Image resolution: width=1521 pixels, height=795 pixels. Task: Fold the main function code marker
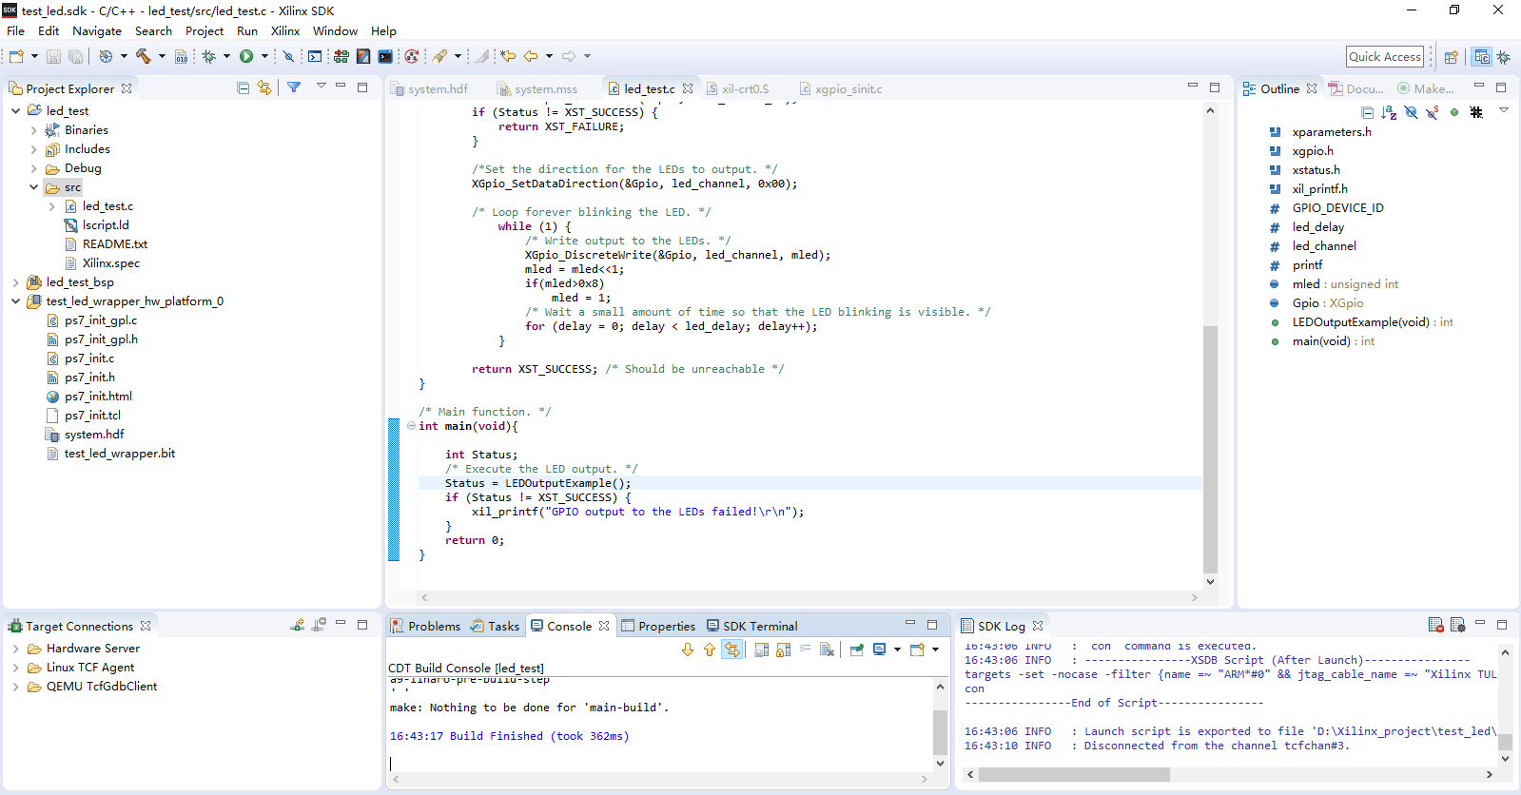[411, 426]
